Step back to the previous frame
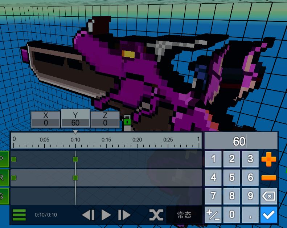Viewport: 287px width, 228px height. (x=89, y=215)
